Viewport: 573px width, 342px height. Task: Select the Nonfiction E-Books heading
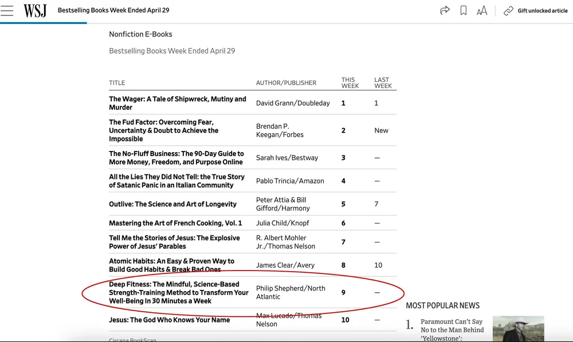click(140, 34)
